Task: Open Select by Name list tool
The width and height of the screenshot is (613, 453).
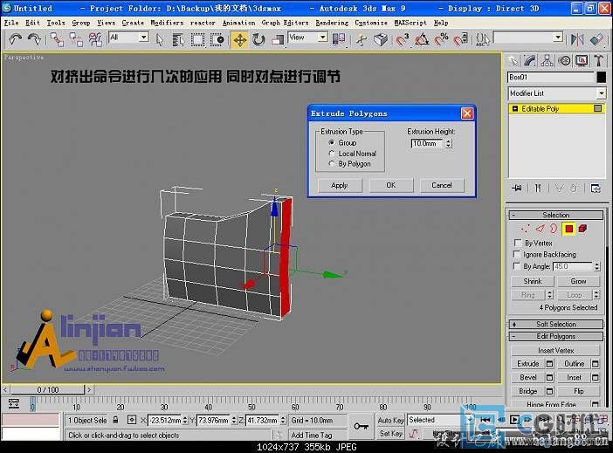Action: [179, 39]
